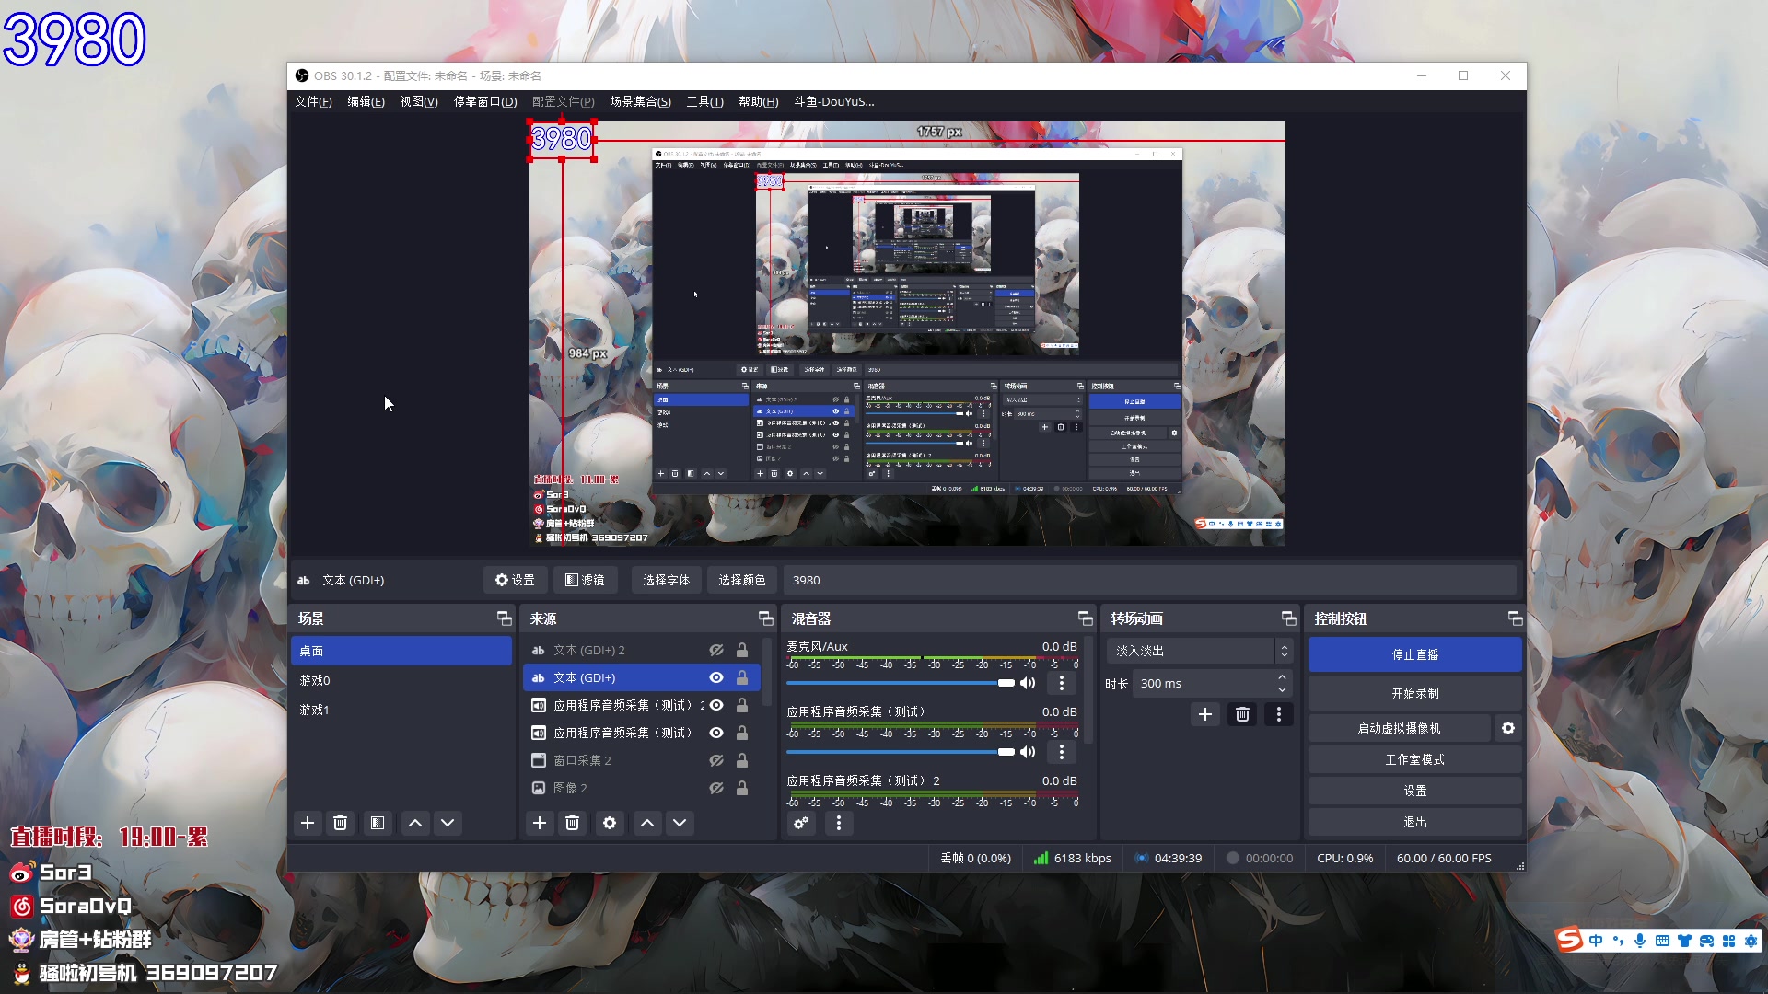The height and width of the screenshot is (994, 1768).
Task: Click 启动虚拟摄像机 button
Action: tap(1399, 728)
